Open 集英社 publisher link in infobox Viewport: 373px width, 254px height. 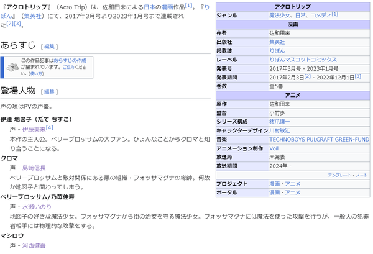pyautogui.click(x=277, y=42)
